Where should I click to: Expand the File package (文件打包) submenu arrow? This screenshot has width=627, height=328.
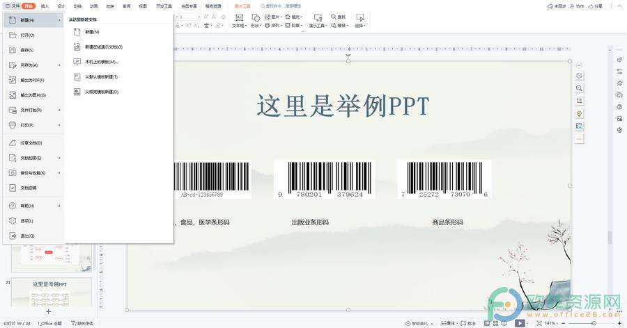(60, 110)
